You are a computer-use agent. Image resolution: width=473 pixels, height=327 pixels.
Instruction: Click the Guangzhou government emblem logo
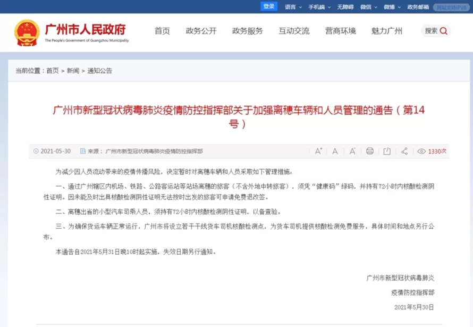(x=27, y=32)
